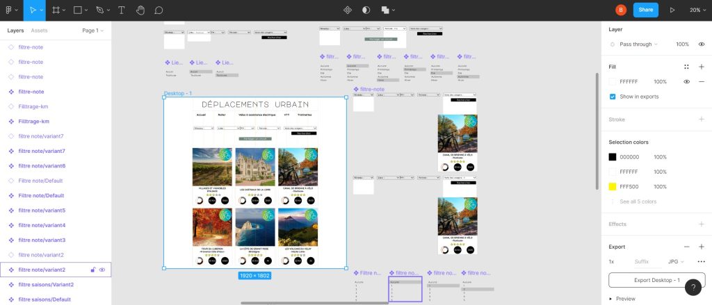712x305 pixels.
Task: Open the Page 1 dropdown
Action: [92, 31]
